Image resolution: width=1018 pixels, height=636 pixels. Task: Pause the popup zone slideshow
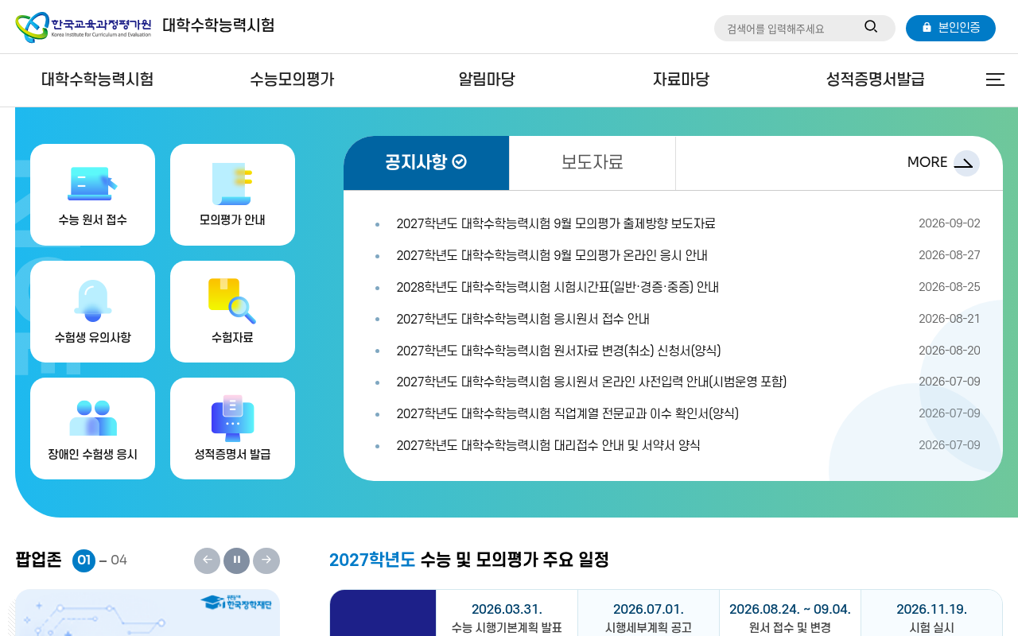point(237,560)
